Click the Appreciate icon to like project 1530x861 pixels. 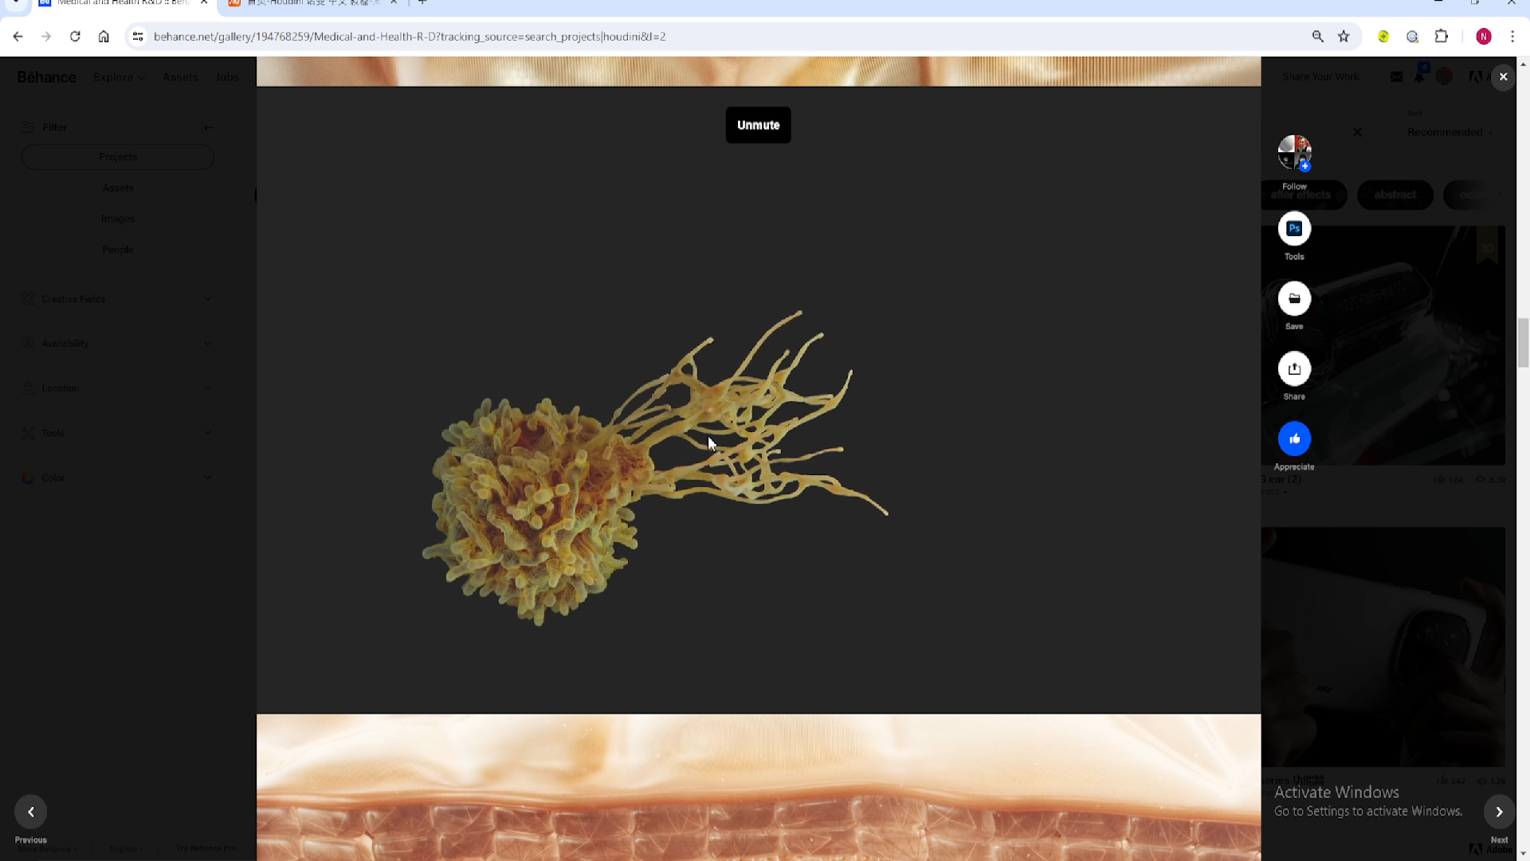[1295, 439]
